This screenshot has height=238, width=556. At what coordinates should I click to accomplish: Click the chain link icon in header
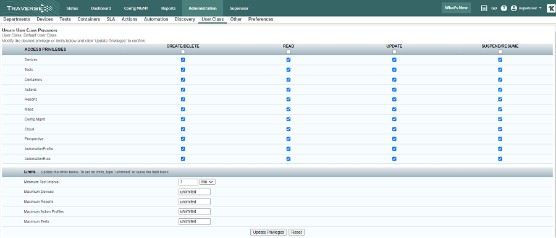click(x=494, y=8)
